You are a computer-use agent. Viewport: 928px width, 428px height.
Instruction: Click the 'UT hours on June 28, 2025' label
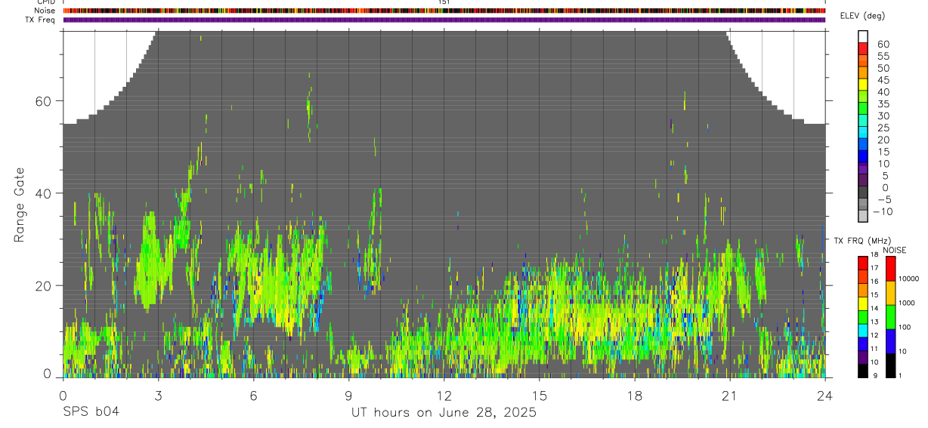(444, 413)
